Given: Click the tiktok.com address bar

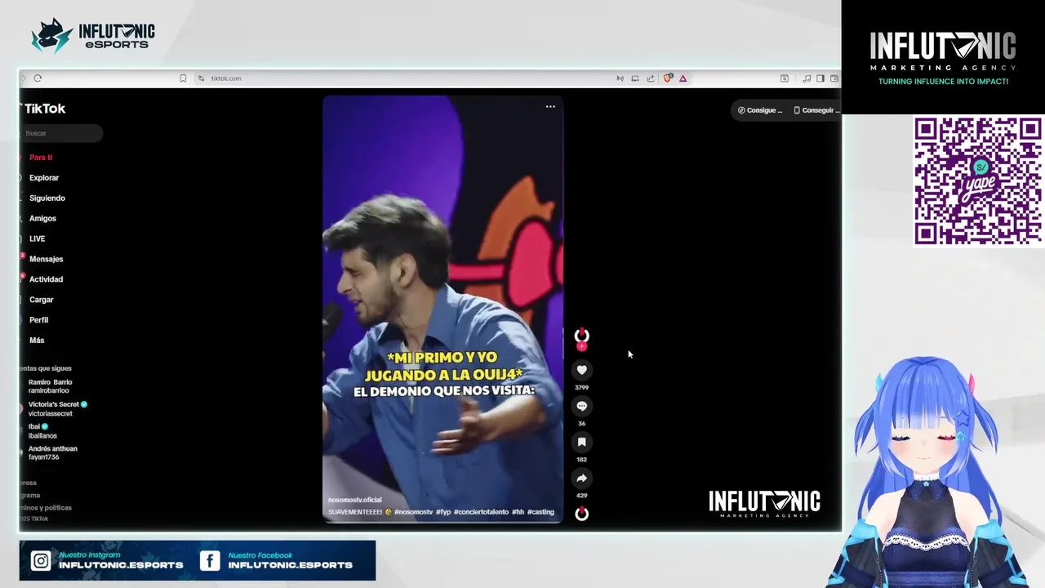Looking at the screenshot, I should (x=226, y=78).
